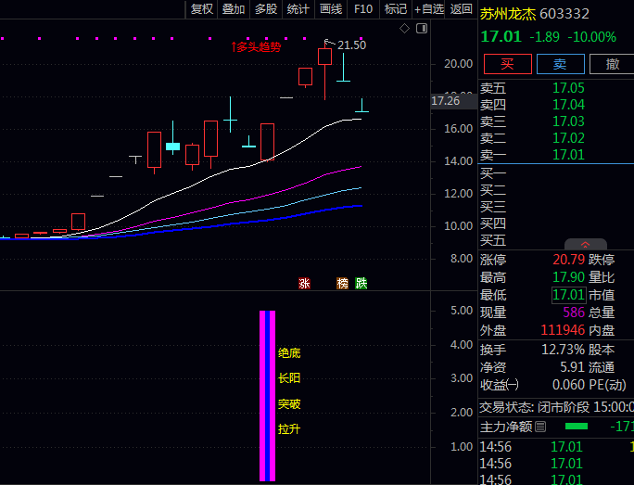This screenshot has height=485, width=634.
Task: Click the panel layout icon at chart corner
Action: tap(422, 29)
